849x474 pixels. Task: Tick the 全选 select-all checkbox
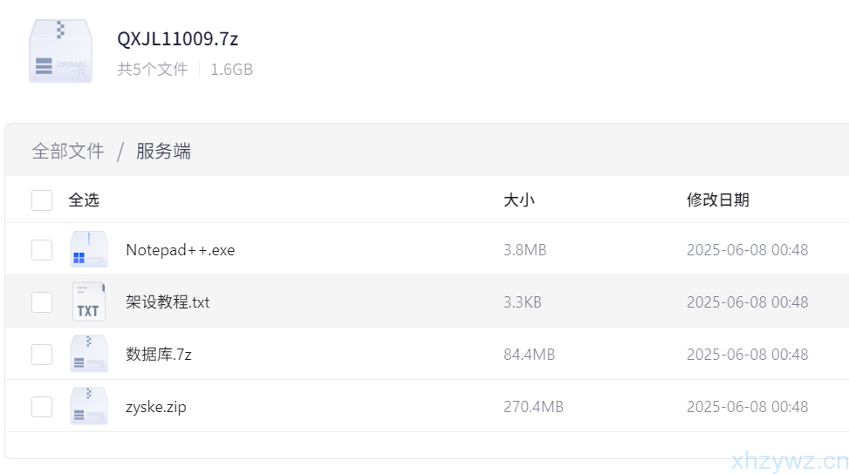[42, 200]
